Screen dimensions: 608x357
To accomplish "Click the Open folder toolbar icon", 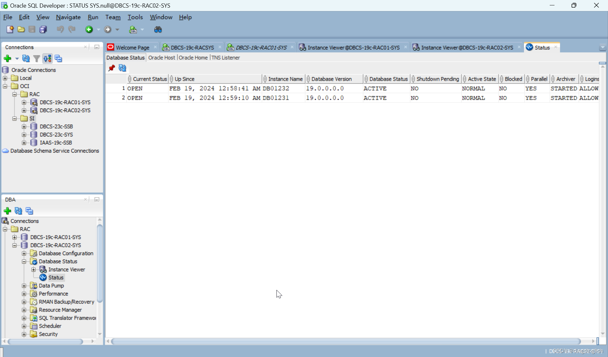I will tap(21, 29).
